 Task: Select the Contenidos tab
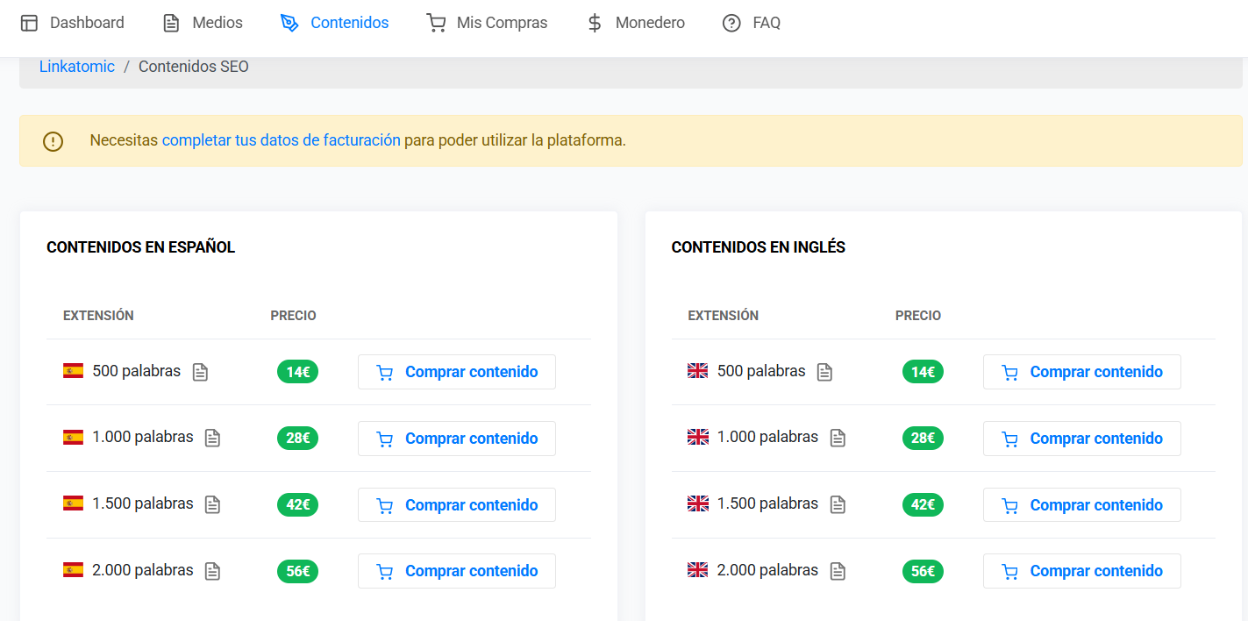coord(348,23)
